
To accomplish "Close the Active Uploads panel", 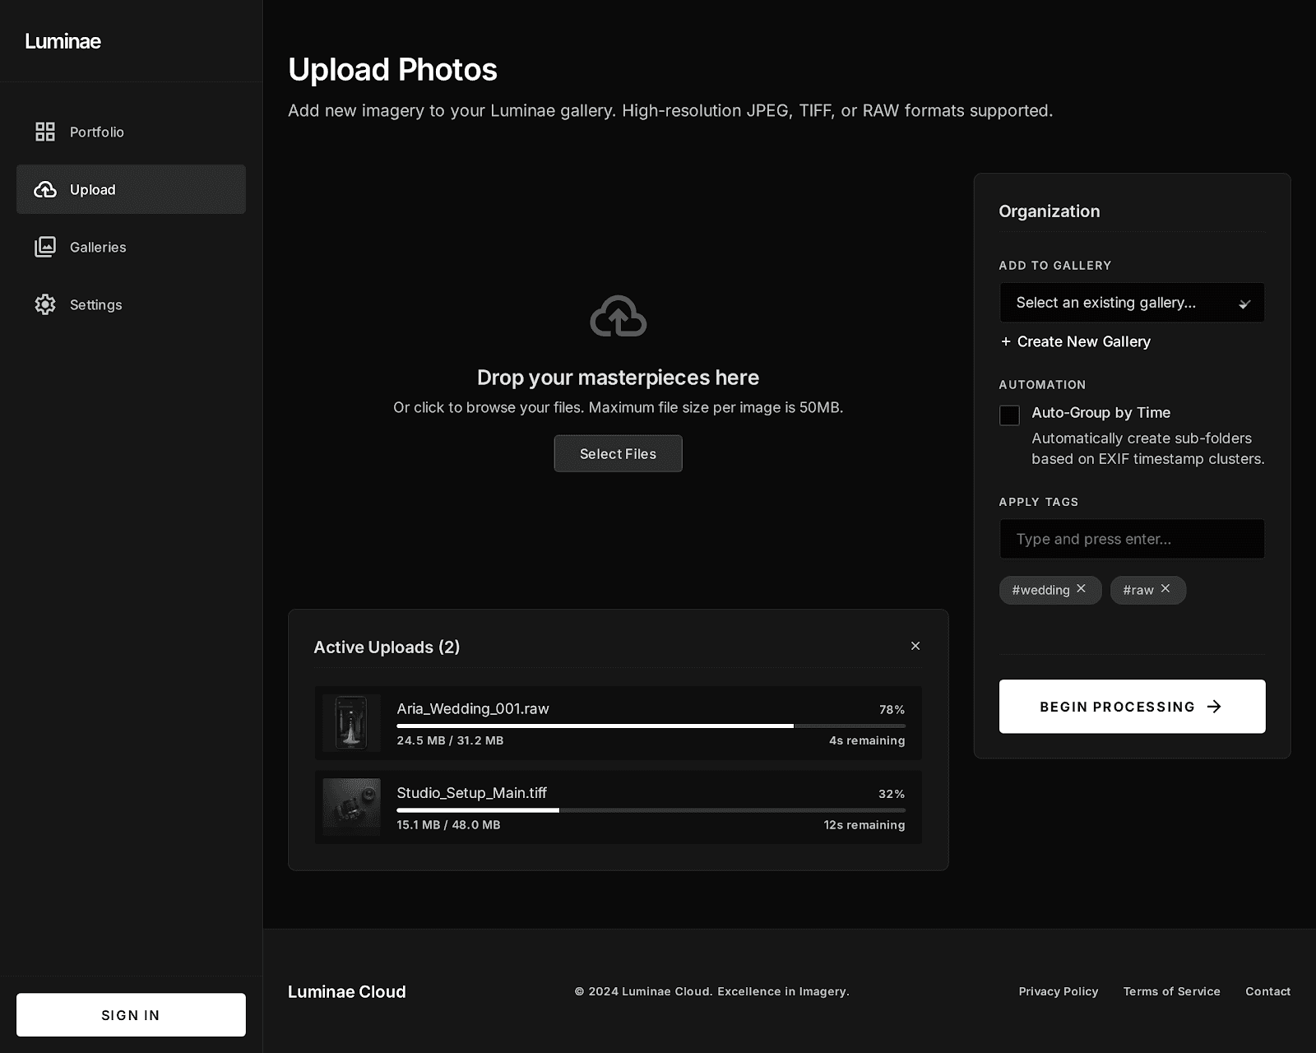I will pos(915,646).
